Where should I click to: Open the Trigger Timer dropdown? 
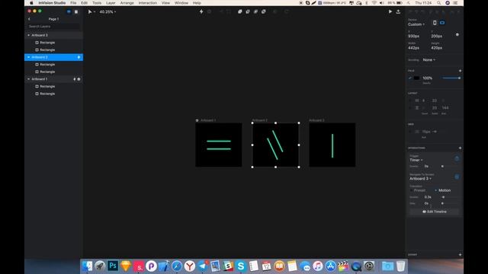(x=416, y=160)
